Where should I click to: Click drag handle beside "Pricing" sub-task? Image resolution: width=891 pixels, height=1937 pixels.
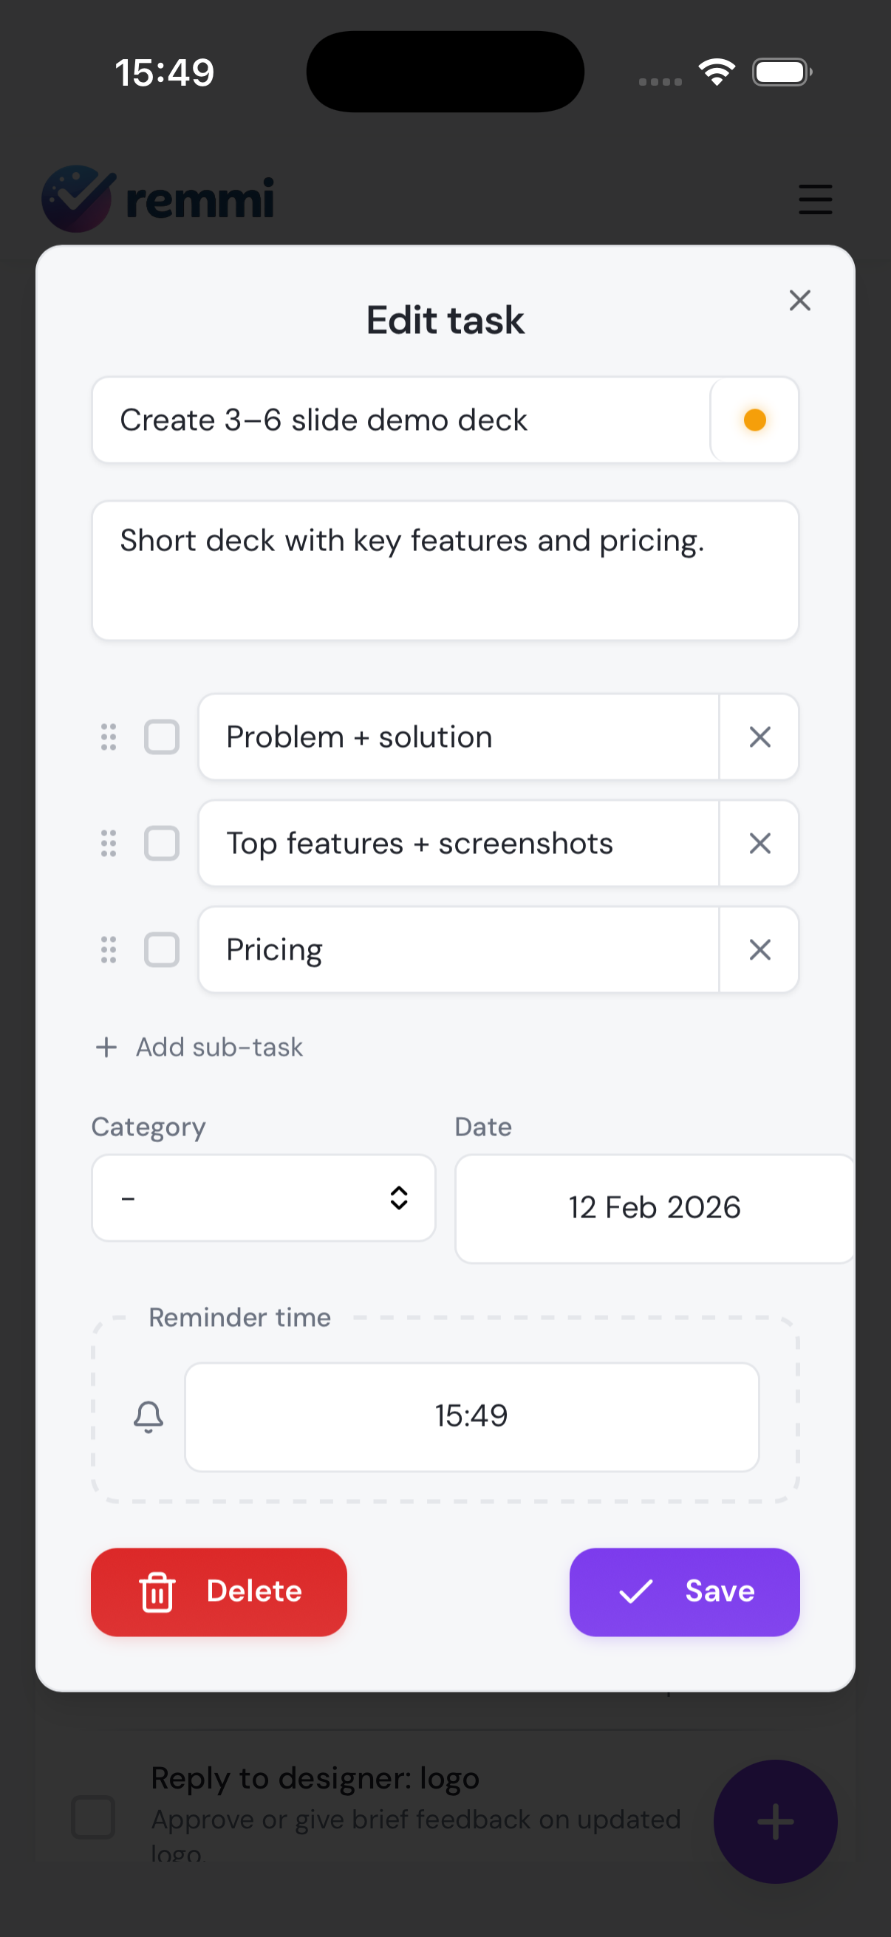point(109,950)
